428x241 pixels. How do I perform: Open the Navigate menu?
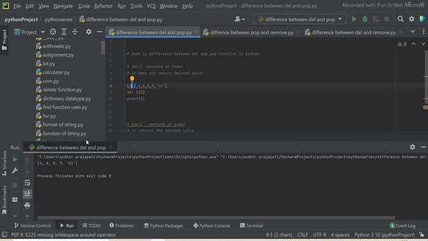point(63,6)
